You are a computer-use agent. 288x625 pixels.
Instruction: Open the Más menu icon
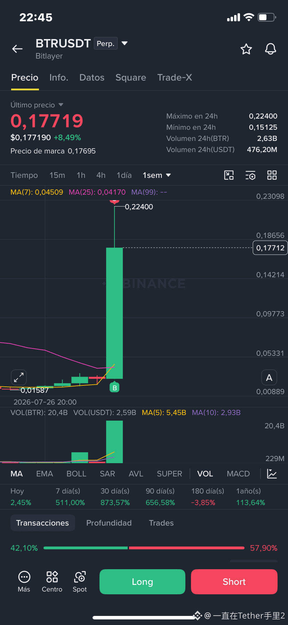tap(24, 582)
